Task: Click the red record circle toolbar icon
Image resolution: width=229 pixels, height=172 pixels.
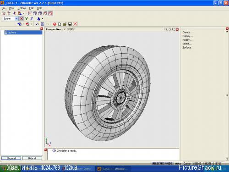Action: tap(55, 24)
